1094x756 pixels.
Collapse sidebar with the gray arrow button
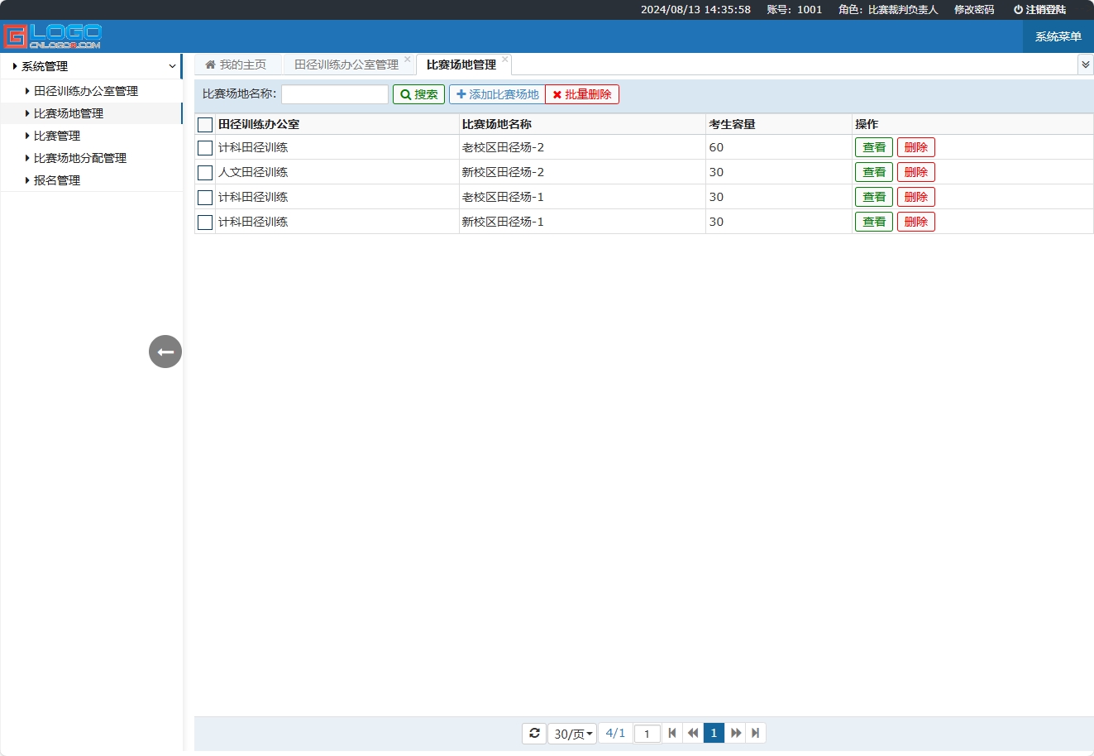[x=165, y=352]
